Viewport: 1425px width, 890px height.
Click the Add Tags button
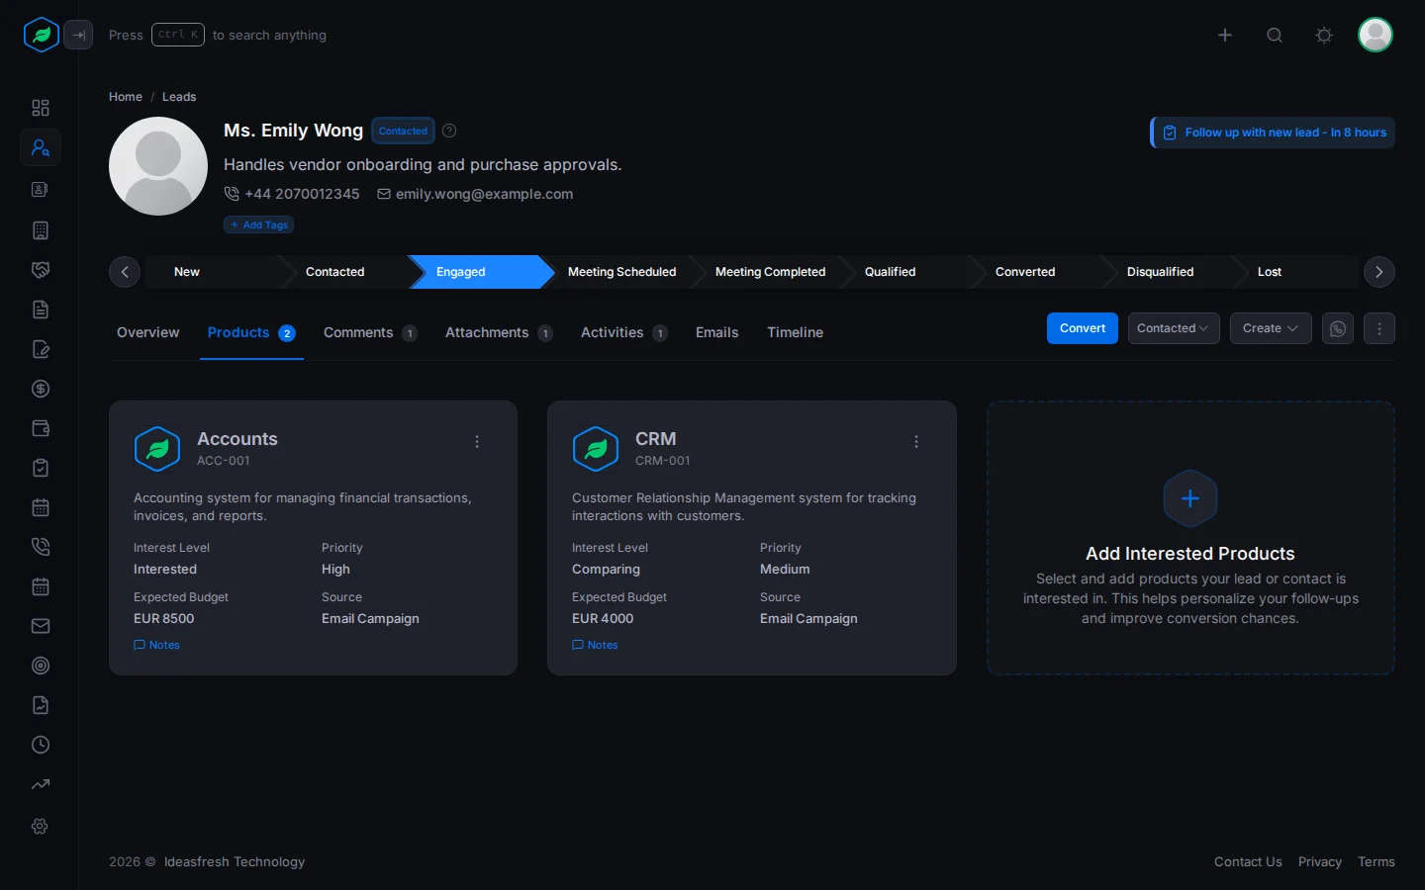click(259, 224)
